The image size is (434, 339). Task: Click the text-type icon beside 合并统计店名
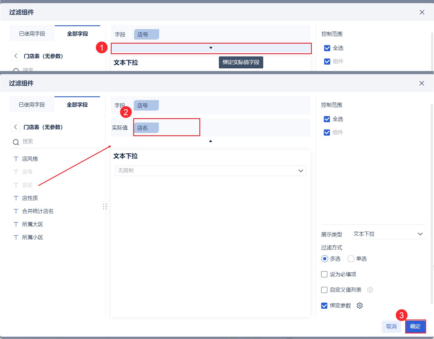tap(16, 211)
